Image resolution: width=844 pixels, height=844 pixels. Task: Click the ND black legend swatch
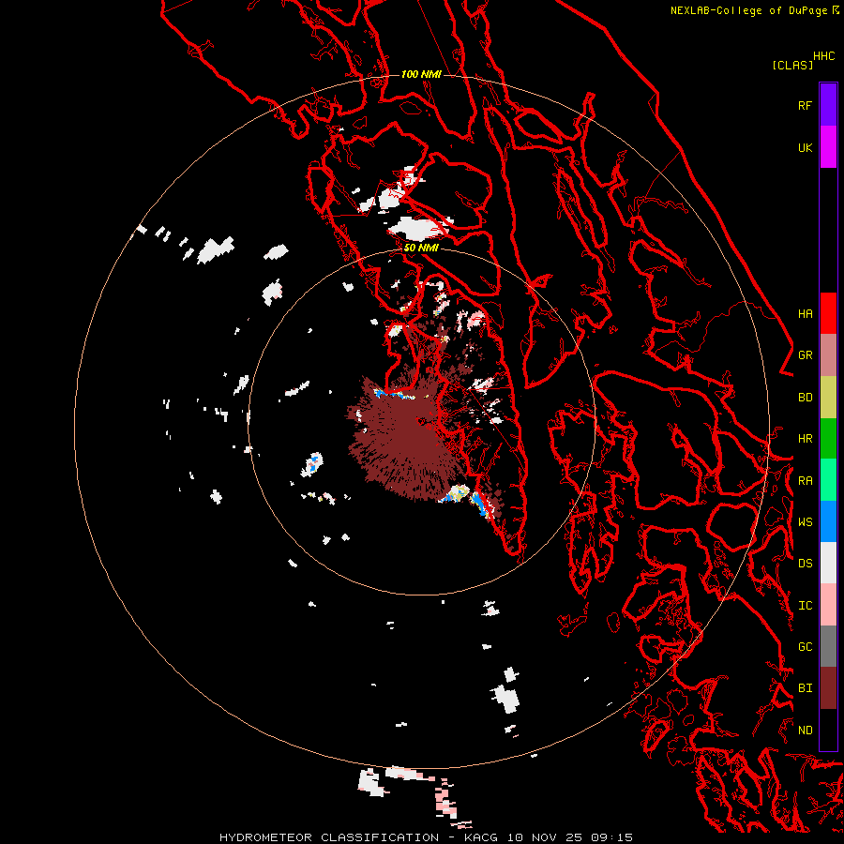pyautogui.click(x=828, y=730)
